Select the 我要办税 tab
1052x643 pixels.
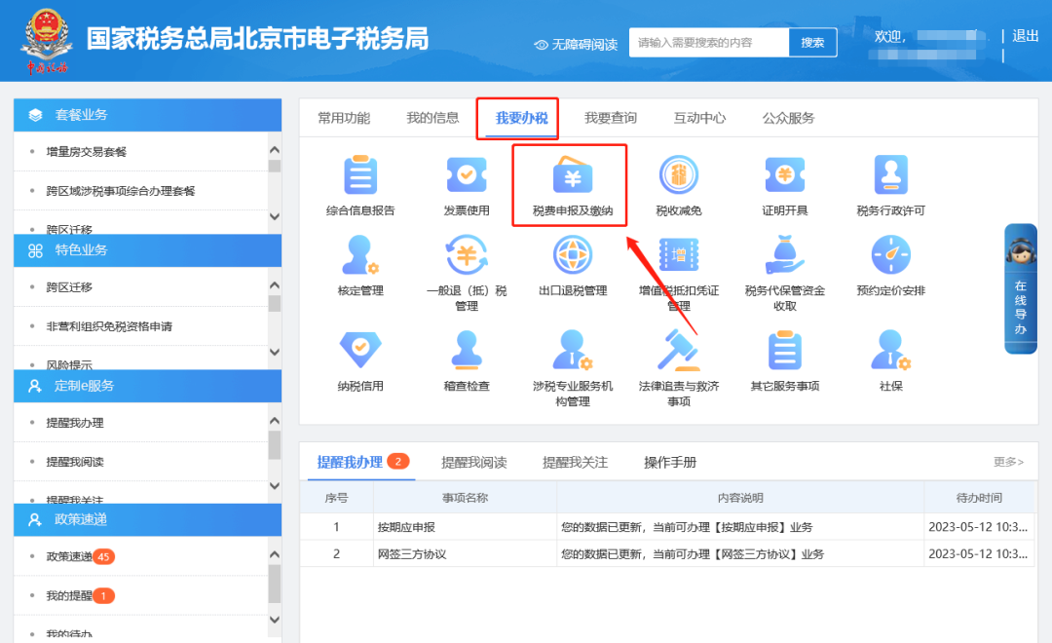tap(521, 118)
